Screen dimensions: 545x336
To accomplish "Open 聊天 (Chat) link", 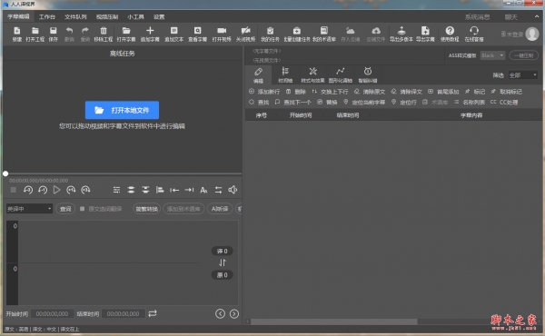I will point(510,16).
